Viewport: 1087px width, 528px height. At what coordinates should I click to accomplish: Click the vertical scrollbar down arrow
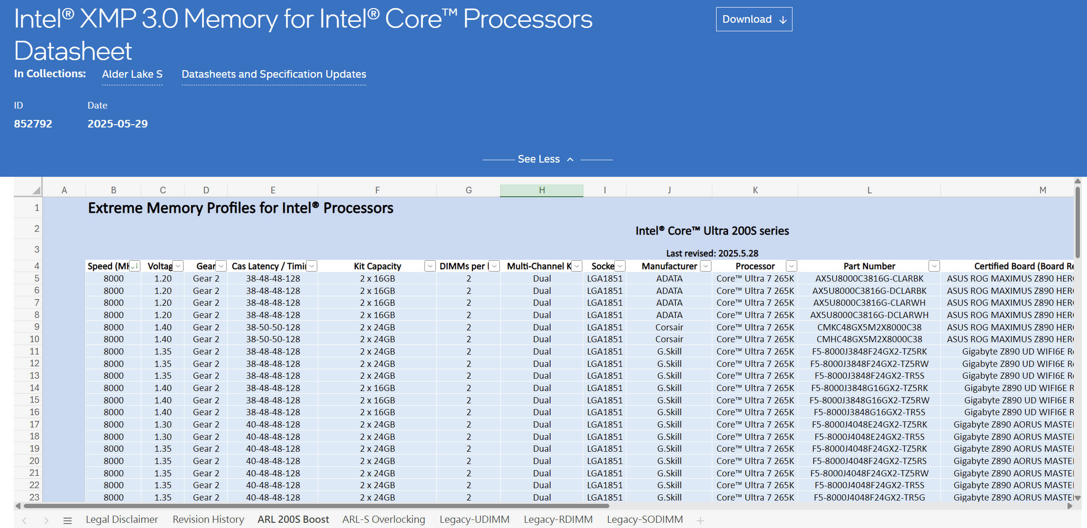click(1078, 498)
